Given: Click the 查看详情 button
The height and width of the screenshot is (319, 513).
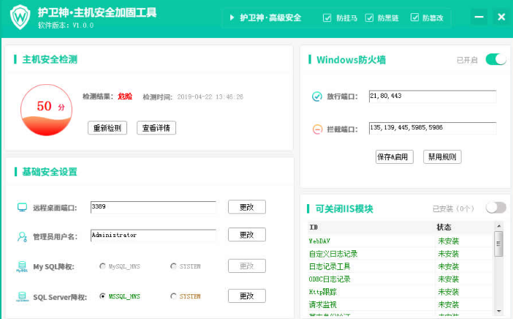Looking at the screenshot, I should click(156, 128).
